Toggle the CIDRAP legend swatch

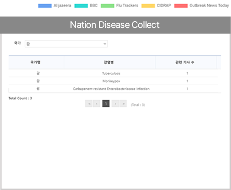tap(148, 6)
